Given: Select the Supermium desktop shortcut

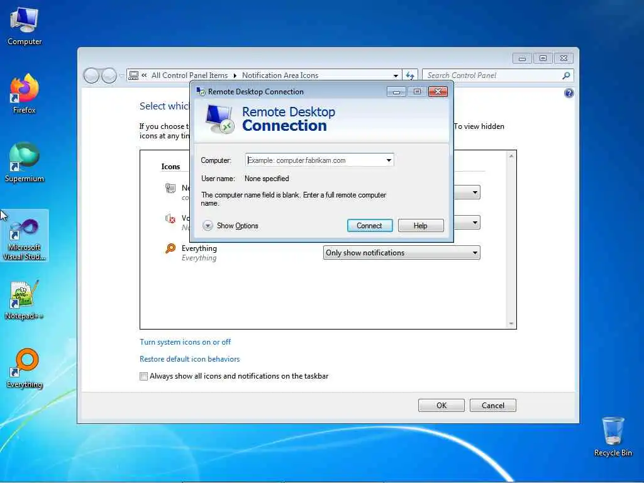Looking at the screenshot, I should point(25,162).
